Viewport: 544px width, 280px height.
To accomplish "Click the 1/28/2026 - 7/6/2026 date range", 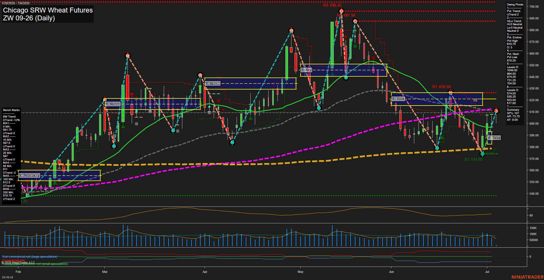I will (15, 3).
